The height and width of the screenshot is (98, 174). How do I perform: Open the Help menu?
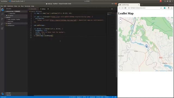(x=33, y=6)
